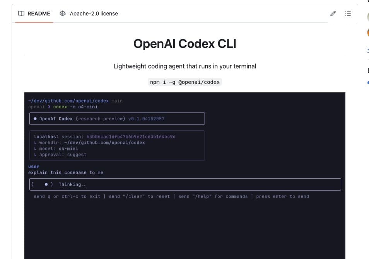369x259 pixels.
Task: Click the blue language dot in the sidebar
Action: click(367, 82)
